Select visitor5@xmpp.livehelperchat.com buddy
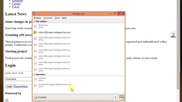The image size is (182, 102). click(79, 57)
